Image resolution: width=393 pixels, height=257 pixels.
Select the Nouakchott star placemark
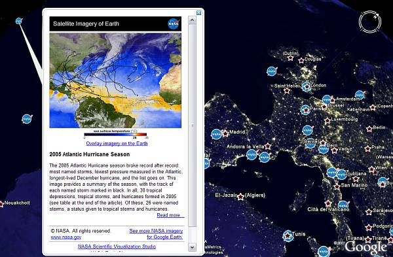1,204
